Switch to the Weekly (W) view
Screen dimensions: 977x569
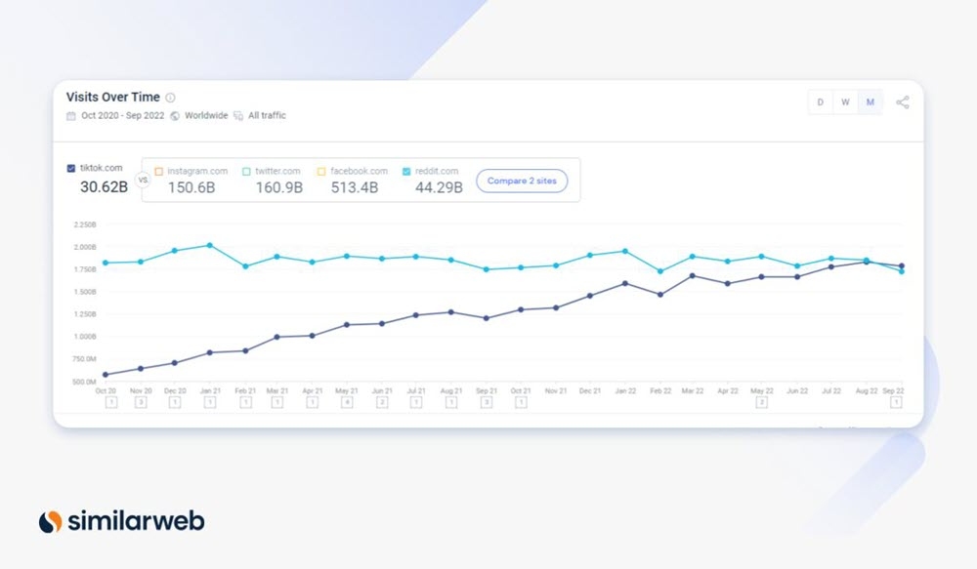pos(844,102)
